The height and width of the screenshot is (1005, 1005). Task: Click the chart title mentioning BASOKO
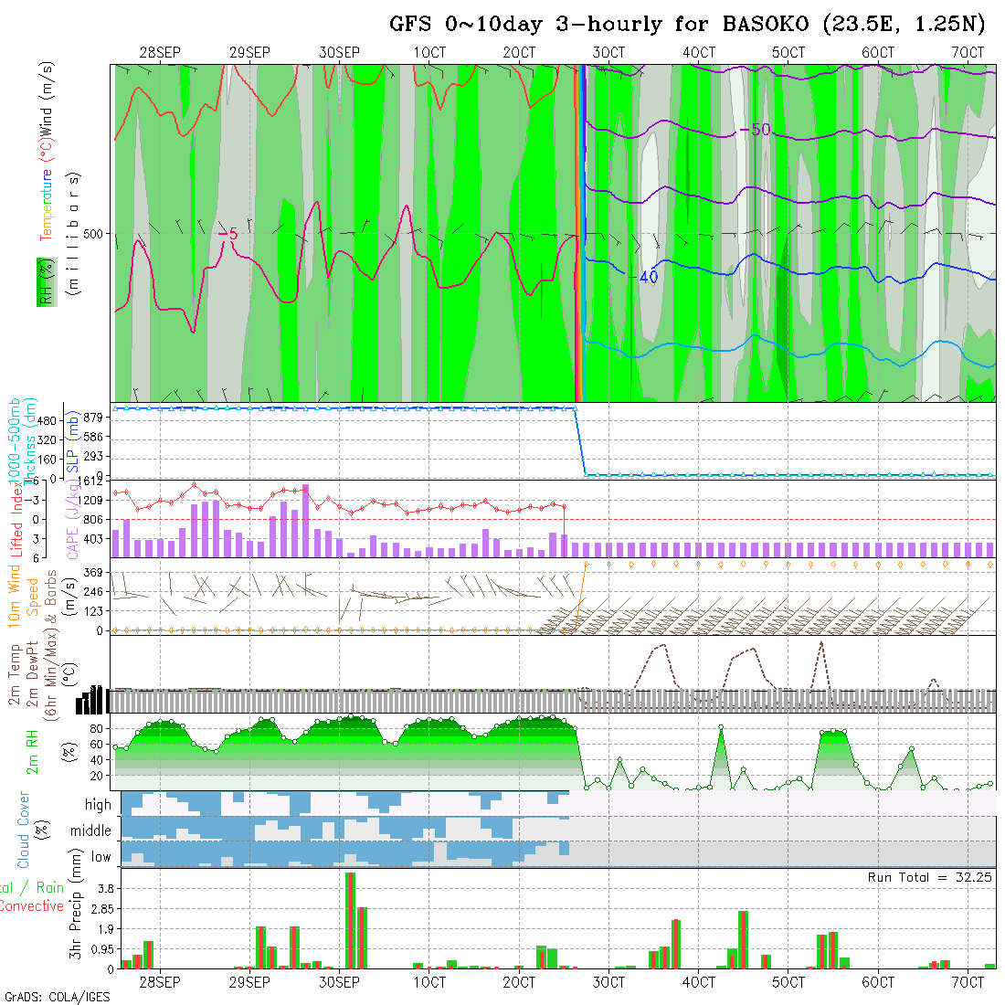(x=687, y=25)
